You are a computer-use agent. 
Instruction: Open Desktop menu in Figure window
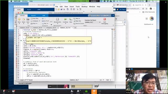pos(85,7)
